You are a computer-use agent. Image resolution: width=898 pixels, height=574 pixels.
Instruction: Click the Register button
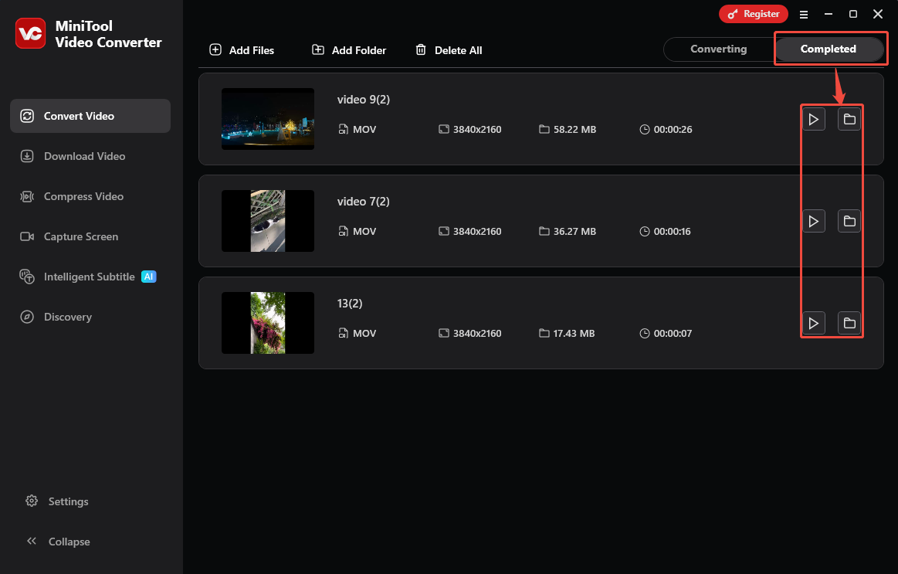[754, 13]
